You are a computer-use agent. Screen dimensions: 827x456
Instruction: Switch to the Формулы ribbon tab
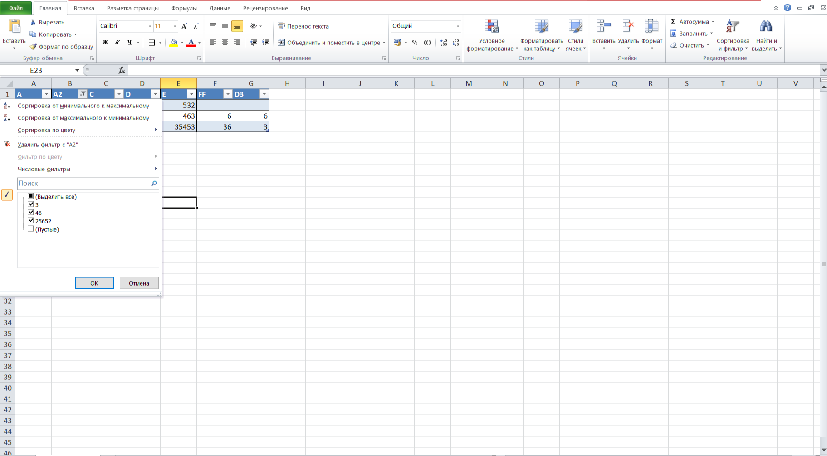point(184,8)
